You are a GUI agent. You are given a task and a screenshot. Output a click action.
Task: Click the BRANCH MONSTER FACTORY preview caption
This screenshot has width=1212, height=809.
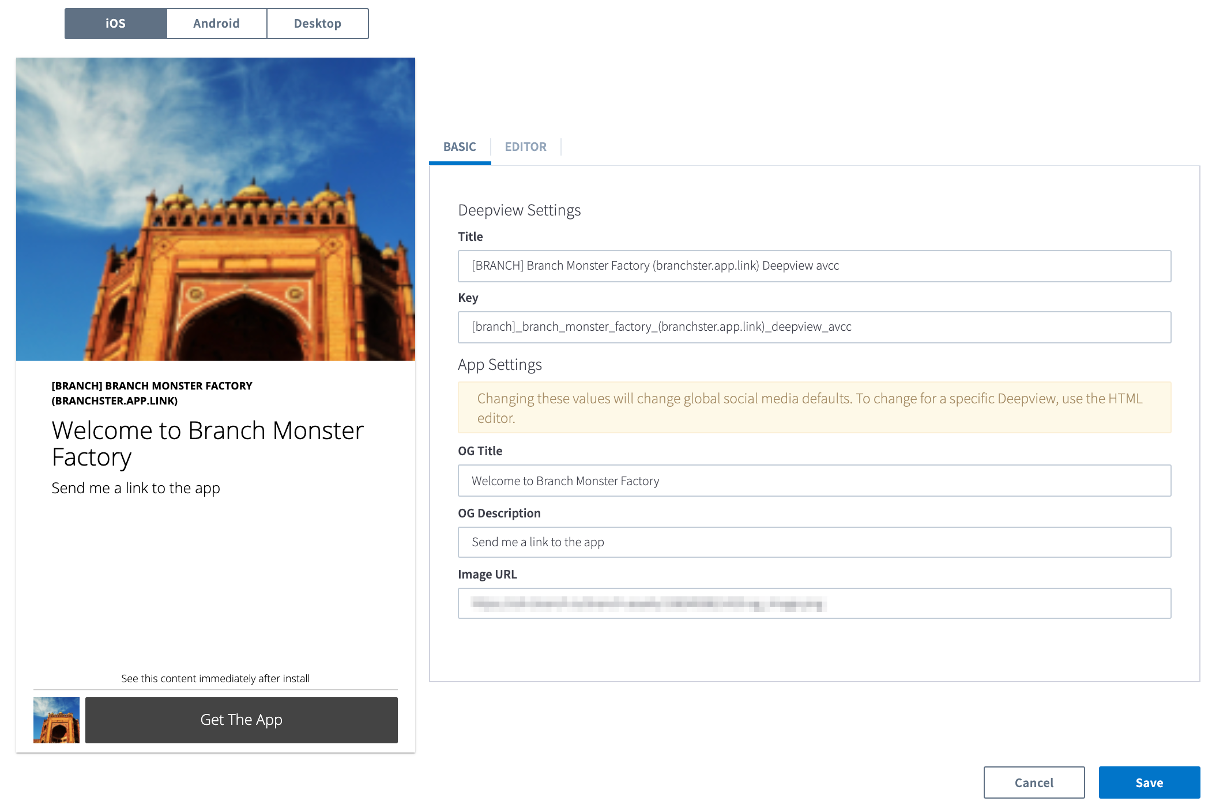click(x=152, y=393)
